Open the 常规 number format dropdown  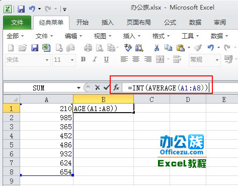click(217, 60)
